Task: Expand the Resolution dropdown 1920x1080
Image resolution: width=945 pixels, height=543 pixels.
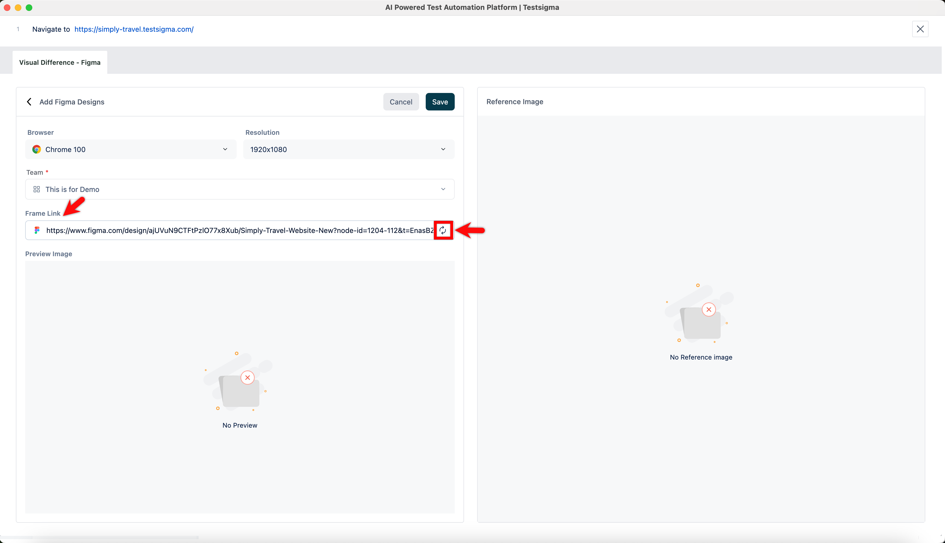Action: pyautogui.click(x=349, y=149)
